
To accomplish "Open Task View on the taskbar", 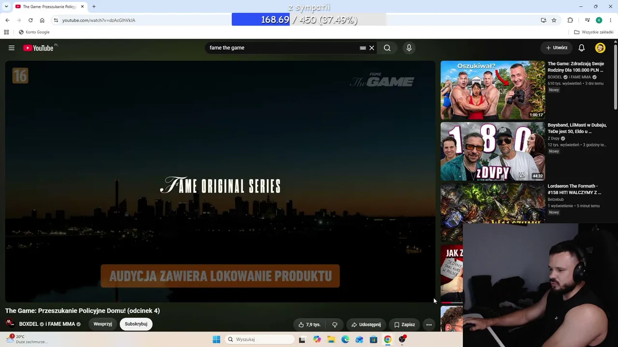I will pos(302,339).
